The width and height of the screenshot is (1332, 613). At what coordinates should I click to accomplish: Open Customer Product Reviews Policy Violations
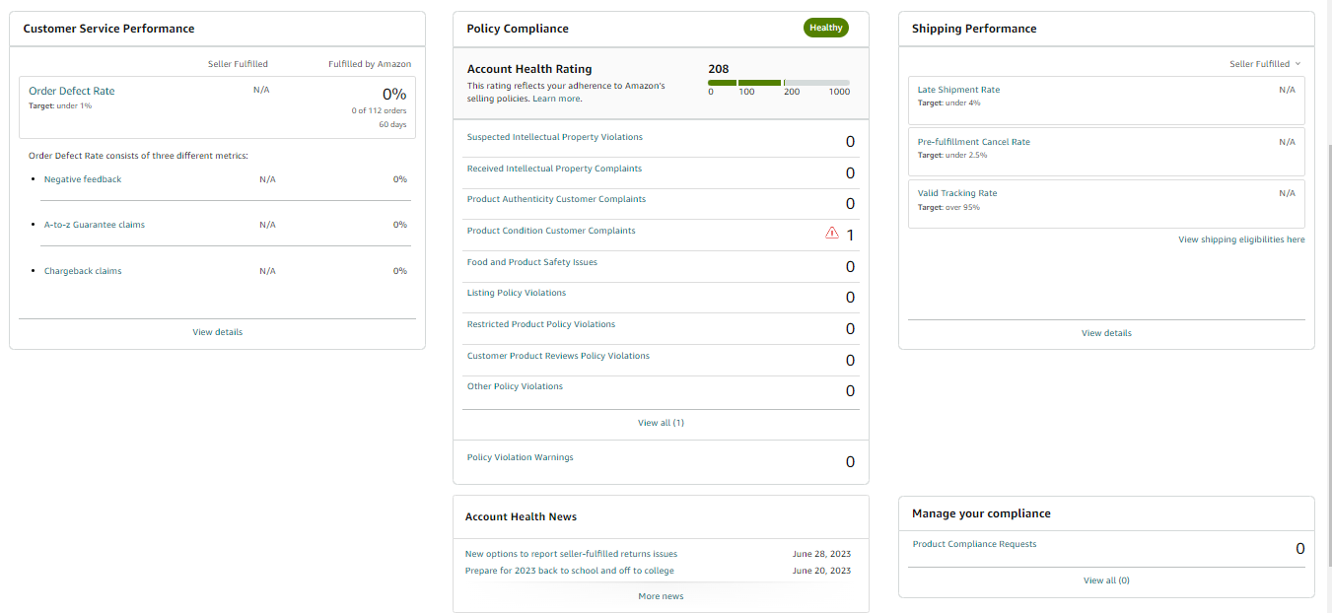click(558, 356)
